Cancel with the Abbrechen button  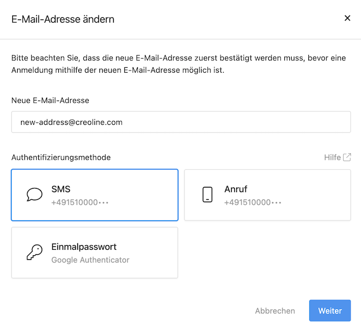275,311
